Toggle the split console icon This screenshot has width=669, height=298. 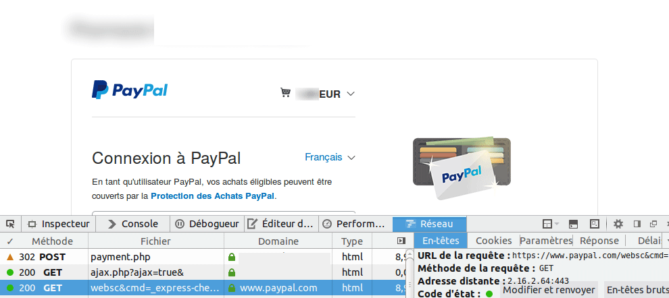coord(574,224)
